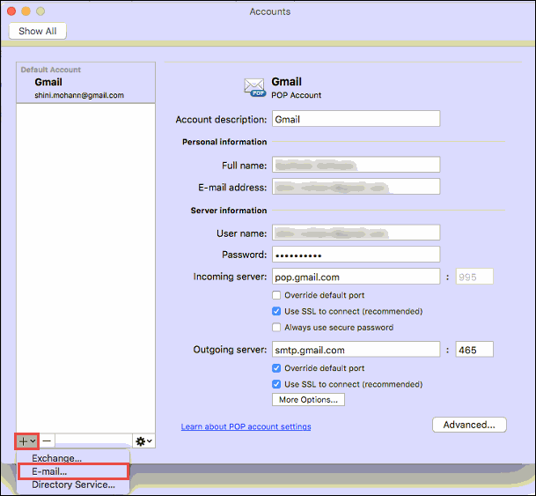Click the More Options... button
Image resolution: width=536 pixels, height=496 pixels.
(x=308, y=400)
